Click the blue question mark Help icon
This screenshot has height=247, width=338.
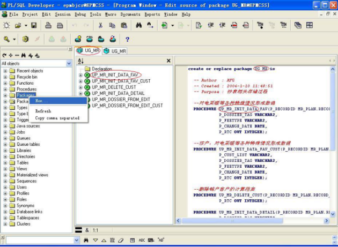tap(127, 39)
